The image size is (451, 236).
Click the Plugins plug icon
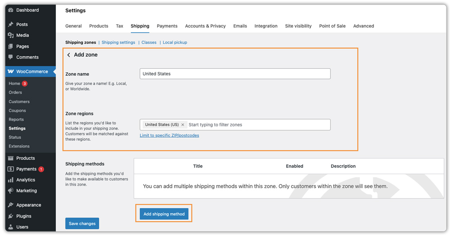coord(11,216)
